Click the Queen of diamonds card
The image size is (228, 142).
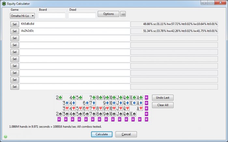tap(126, 103)
